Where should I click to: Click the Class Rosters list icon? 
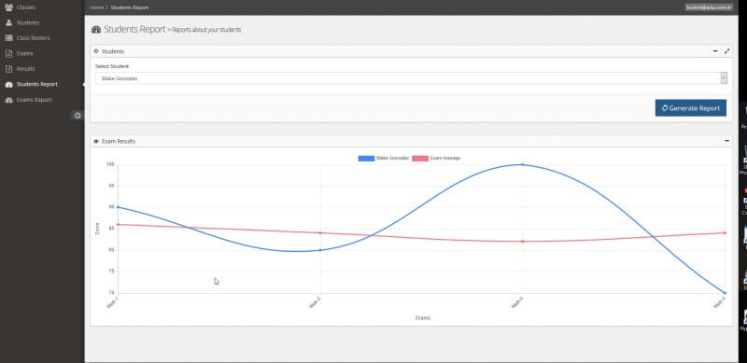point(8,38)
